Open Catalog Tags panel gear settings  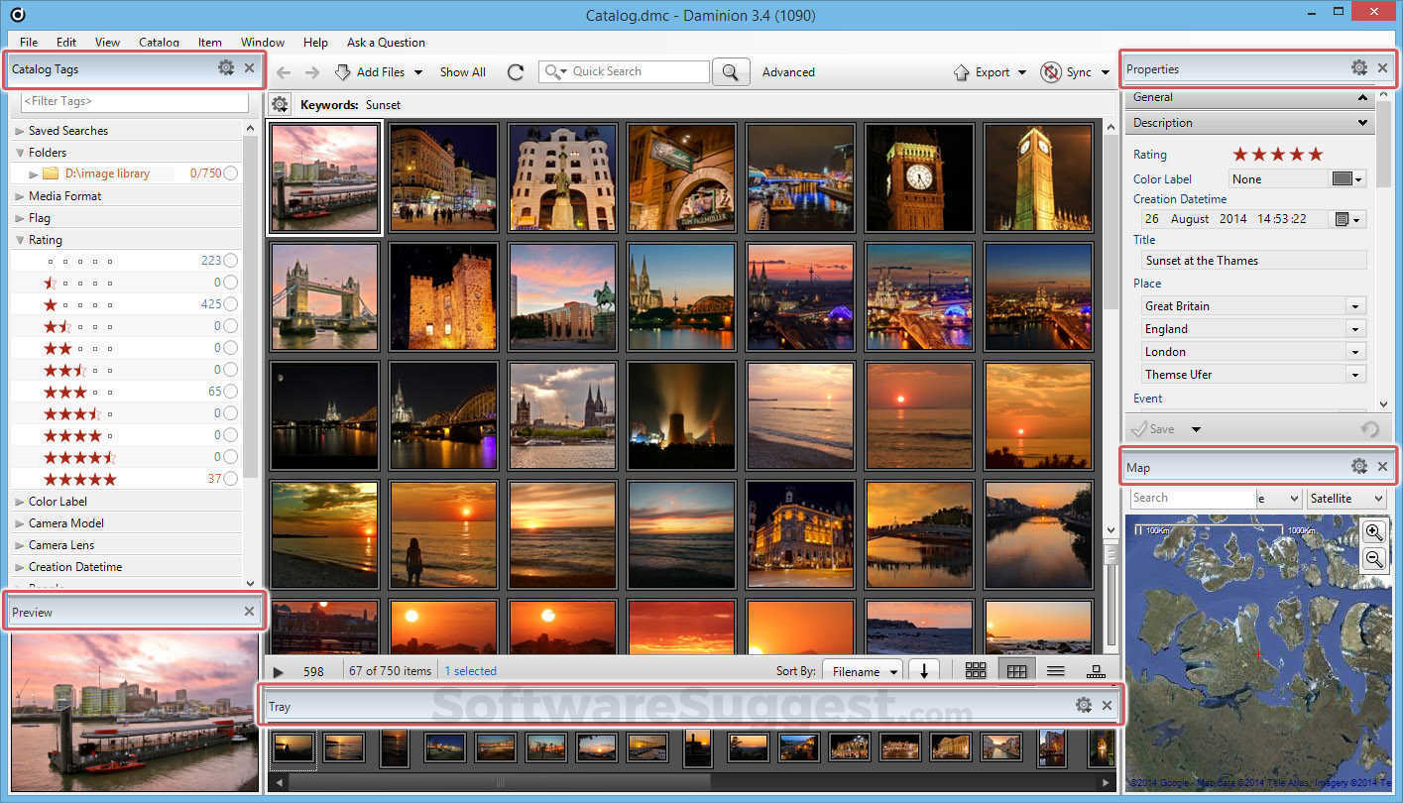click(226, 68)
